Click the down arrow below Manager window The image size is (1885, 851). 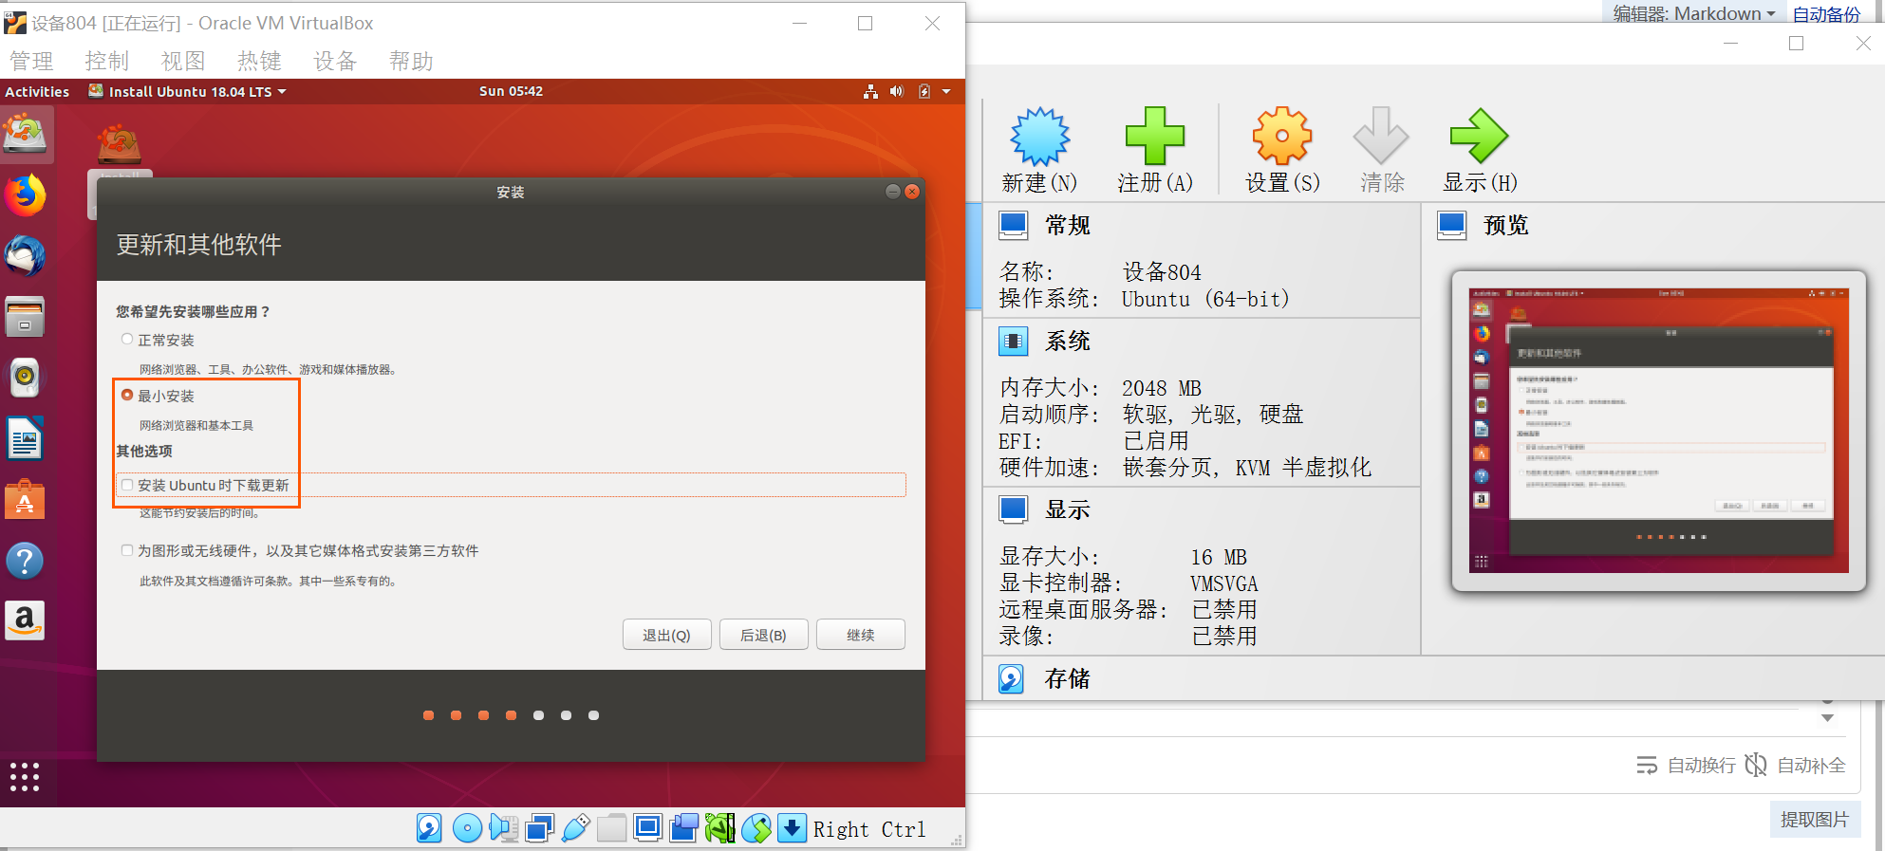(x=1827, y=718)
